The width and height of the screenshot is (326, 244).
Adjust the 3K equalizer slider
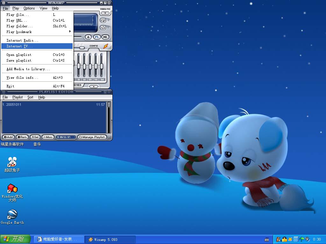[79, 66]
